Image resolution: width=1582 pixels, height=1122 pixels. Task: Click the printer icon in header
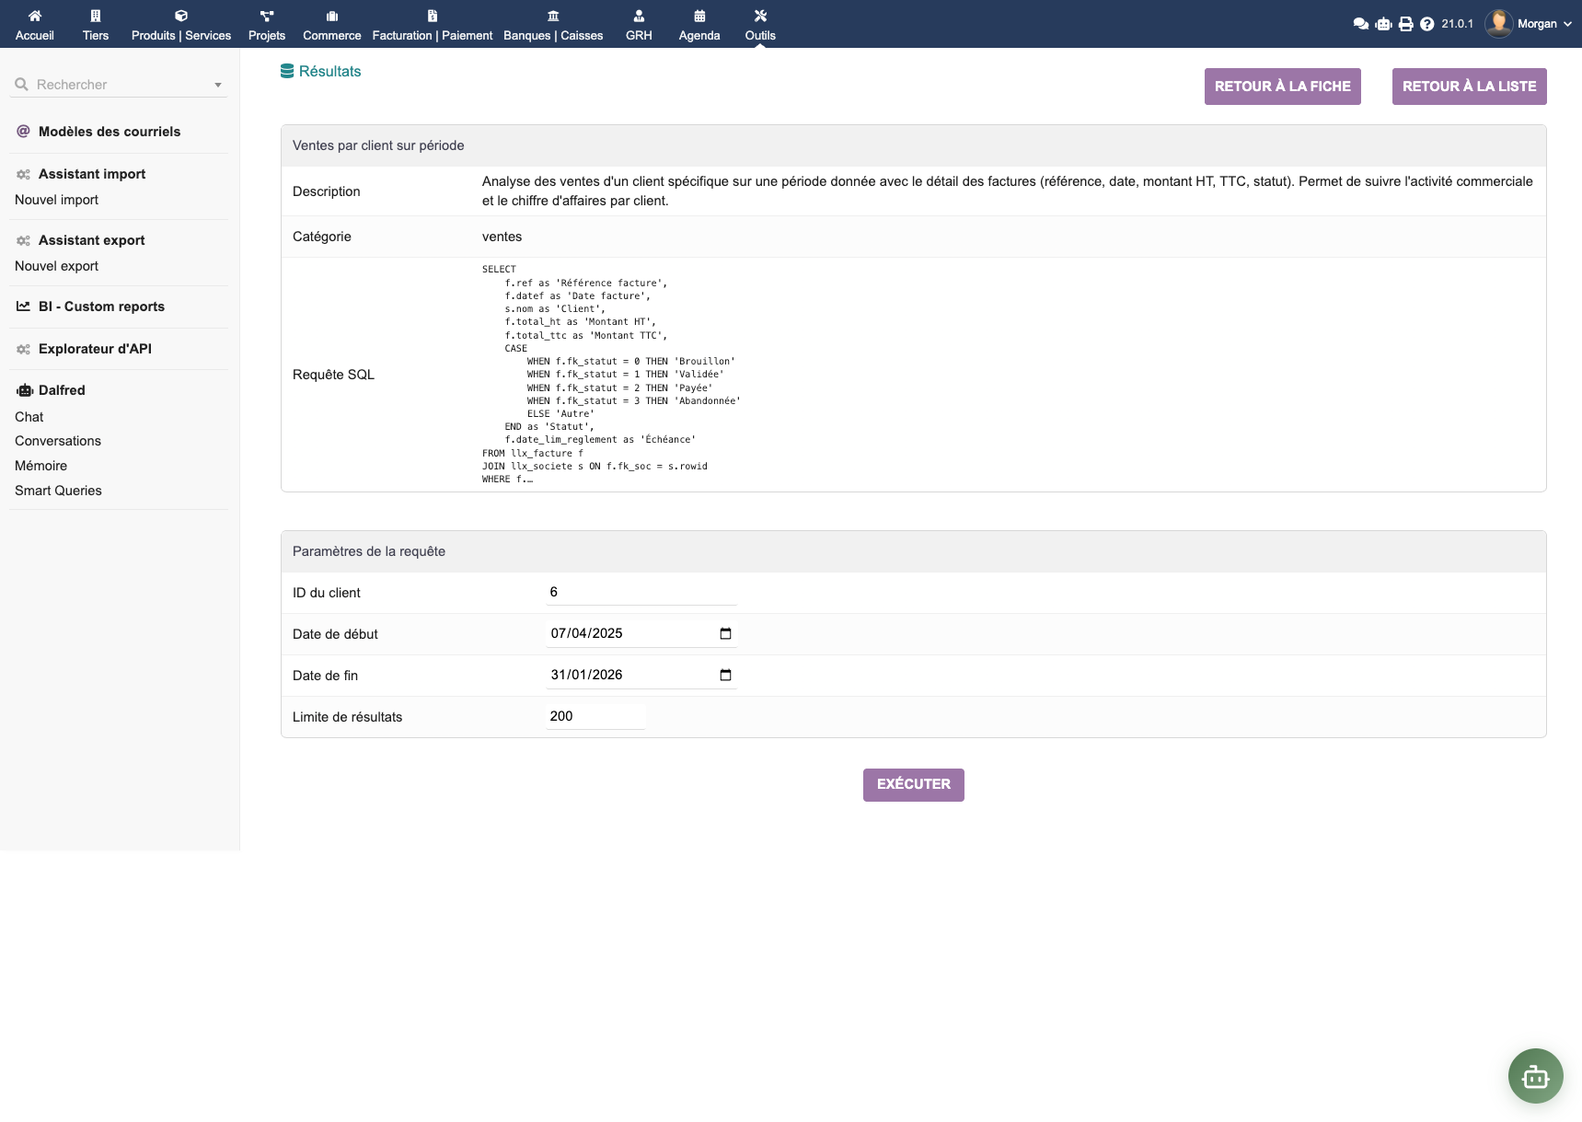click(x=1405, y=24)
